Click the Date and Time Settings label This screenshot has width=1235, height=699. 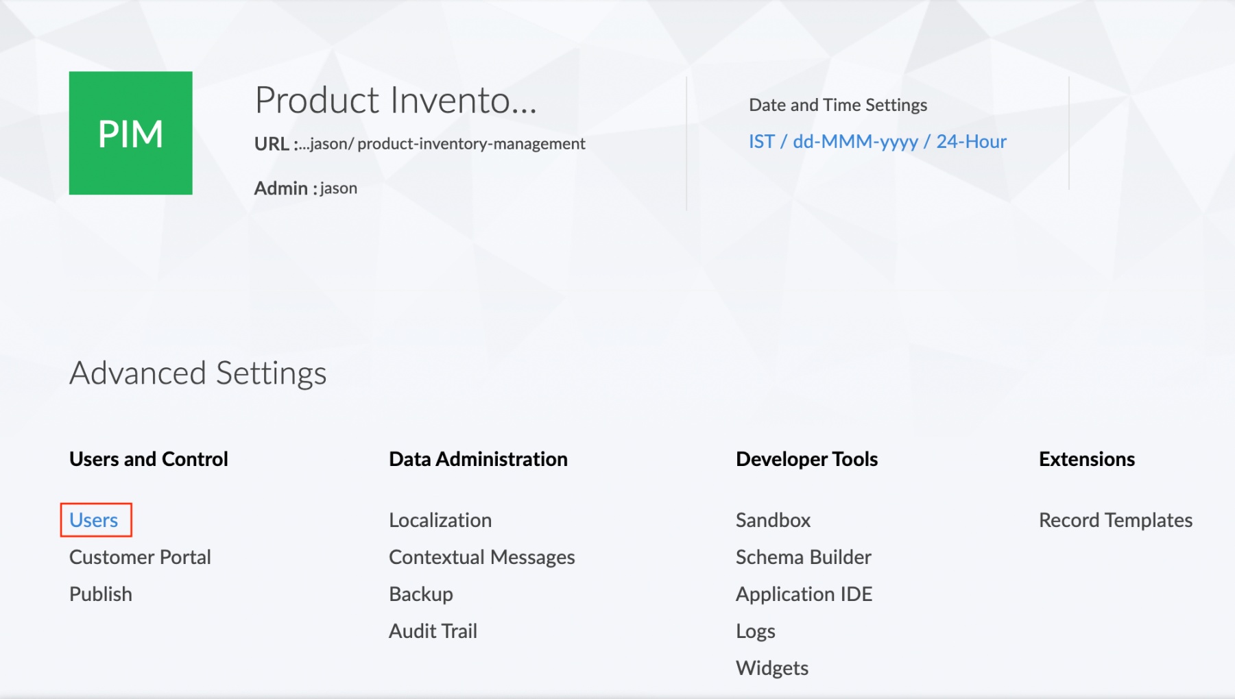pos(837,105)
